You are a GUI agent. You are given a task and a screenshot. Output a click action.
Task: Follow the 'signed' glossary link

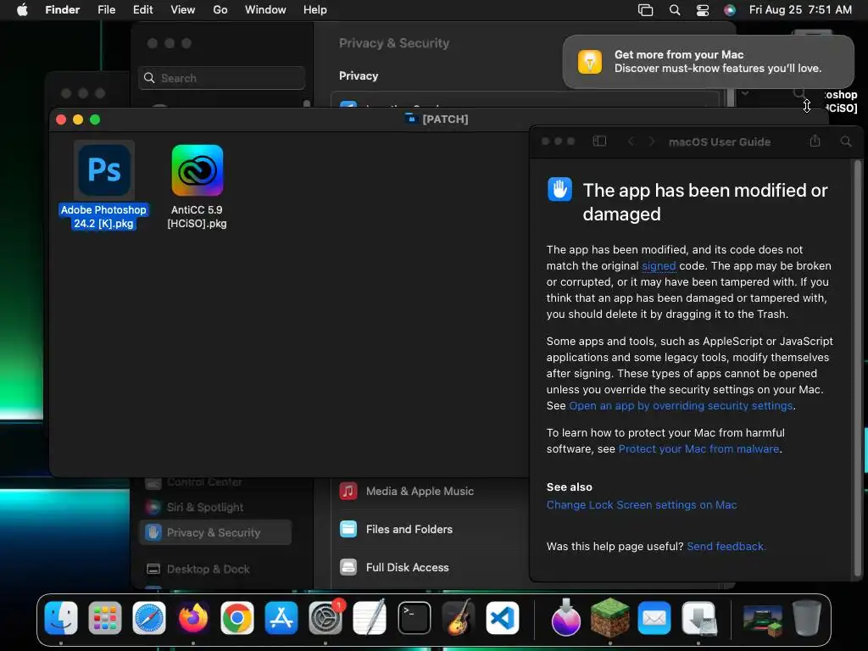(659, 265)
